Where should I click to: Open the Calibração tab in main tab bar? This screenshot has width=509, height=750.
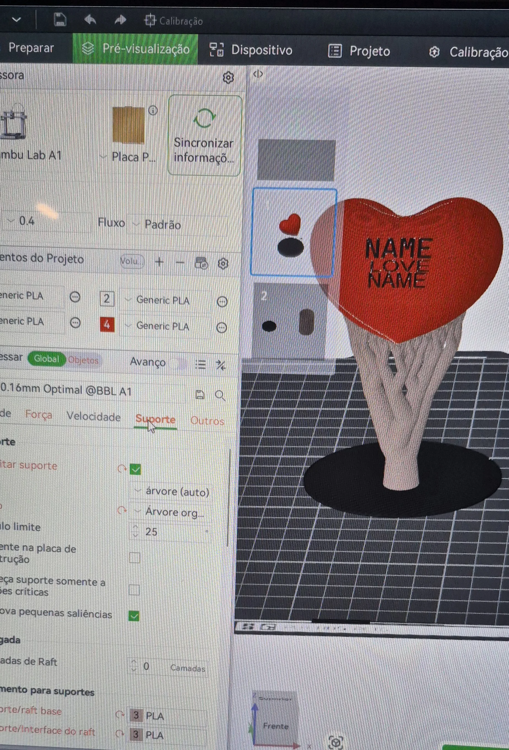coord(469,52)
